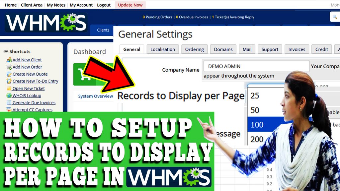Open the search magnifier at top right
The width and height of the screenshot is (340, 191).
(x=335, y=16)
